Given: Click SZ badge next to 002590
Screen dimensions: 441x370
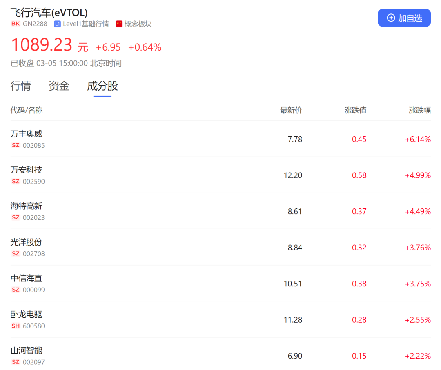Looking at the screenshot, I should [16, 182].
